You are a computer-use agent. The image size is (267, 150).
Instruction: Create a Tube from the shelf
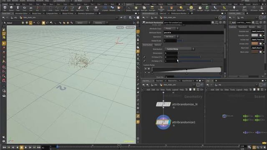click(x=18, y=8)
